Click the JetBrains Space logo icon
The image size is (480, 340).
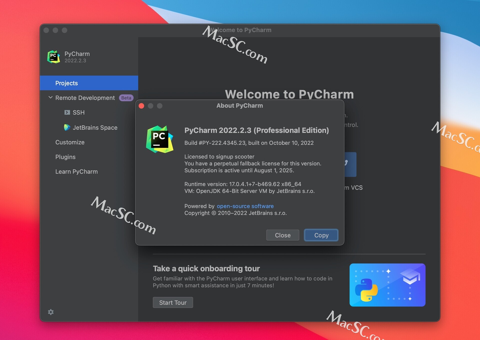pyautogui.click(x=67, y=127)
